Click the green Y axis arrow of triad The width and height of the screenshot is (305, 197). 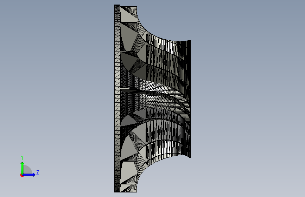pos(23,168)
